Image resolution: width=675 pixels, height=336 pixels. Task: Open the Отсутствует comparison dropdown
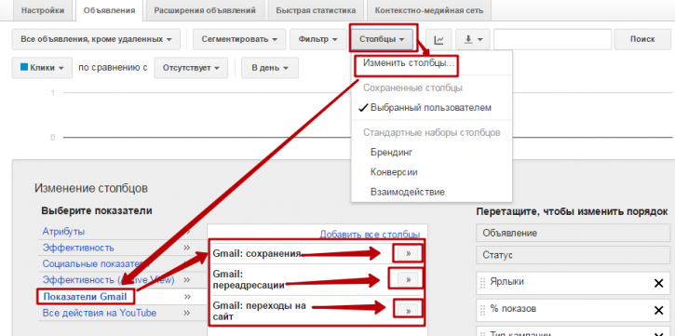(x=191, y=68)
